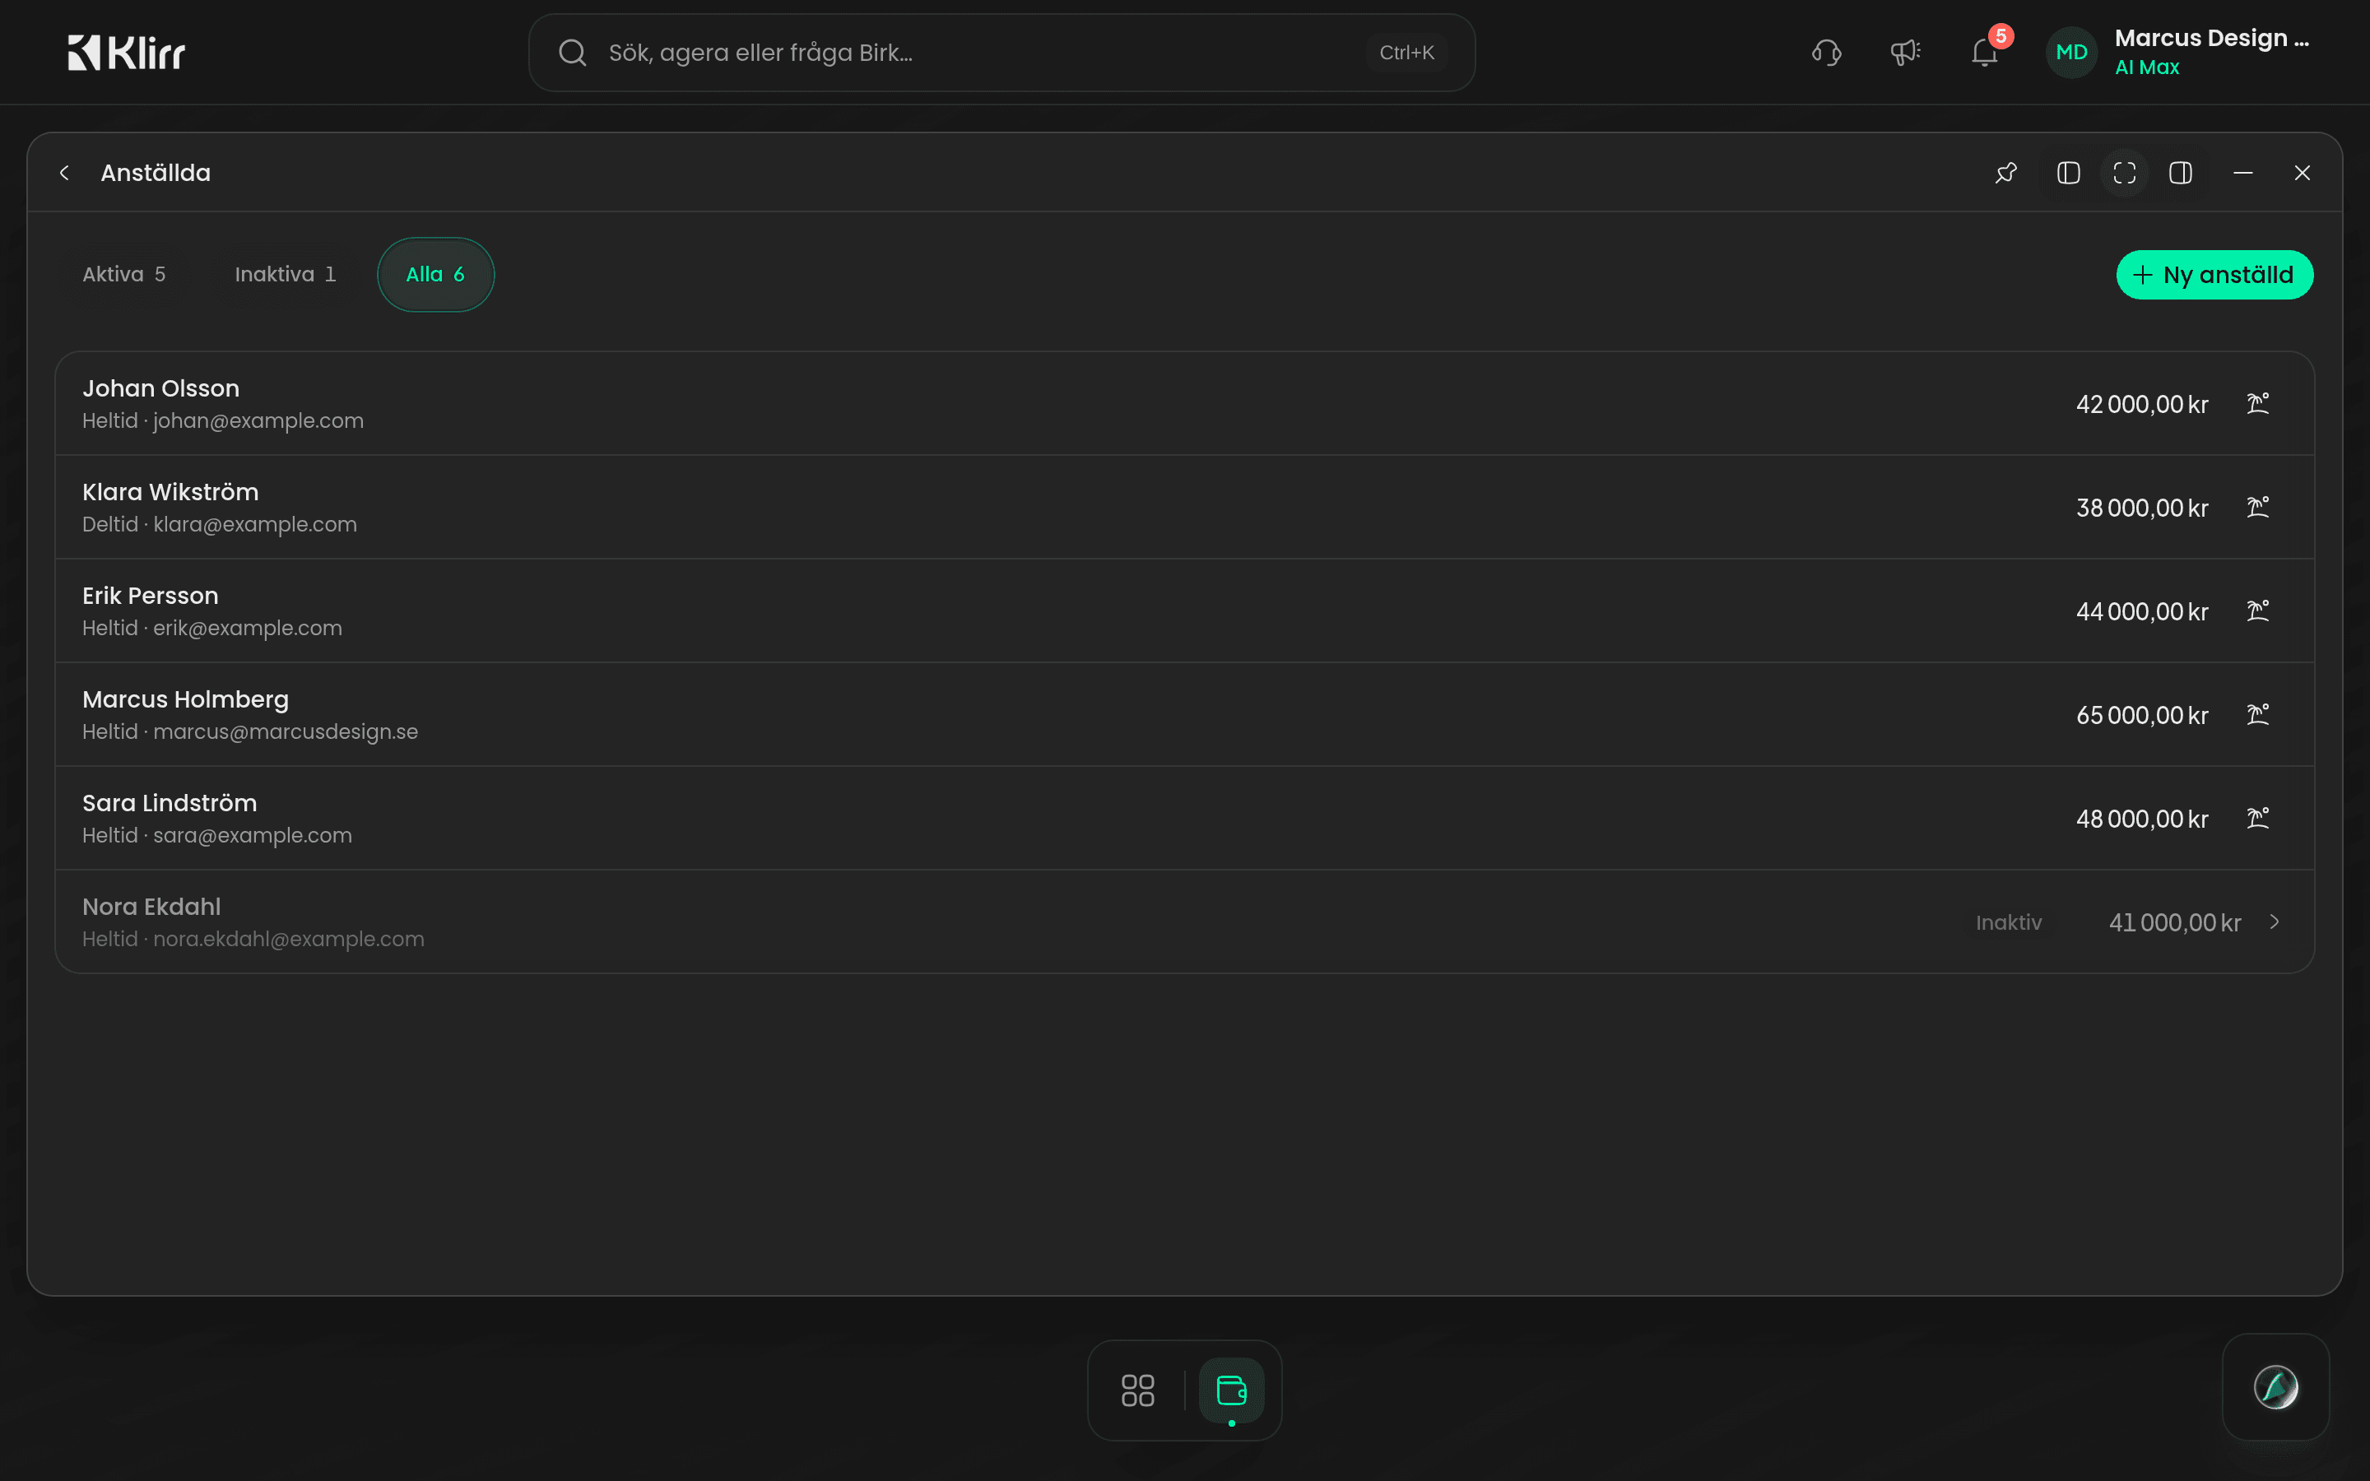Focus the Sök search field

[1001, 53]
